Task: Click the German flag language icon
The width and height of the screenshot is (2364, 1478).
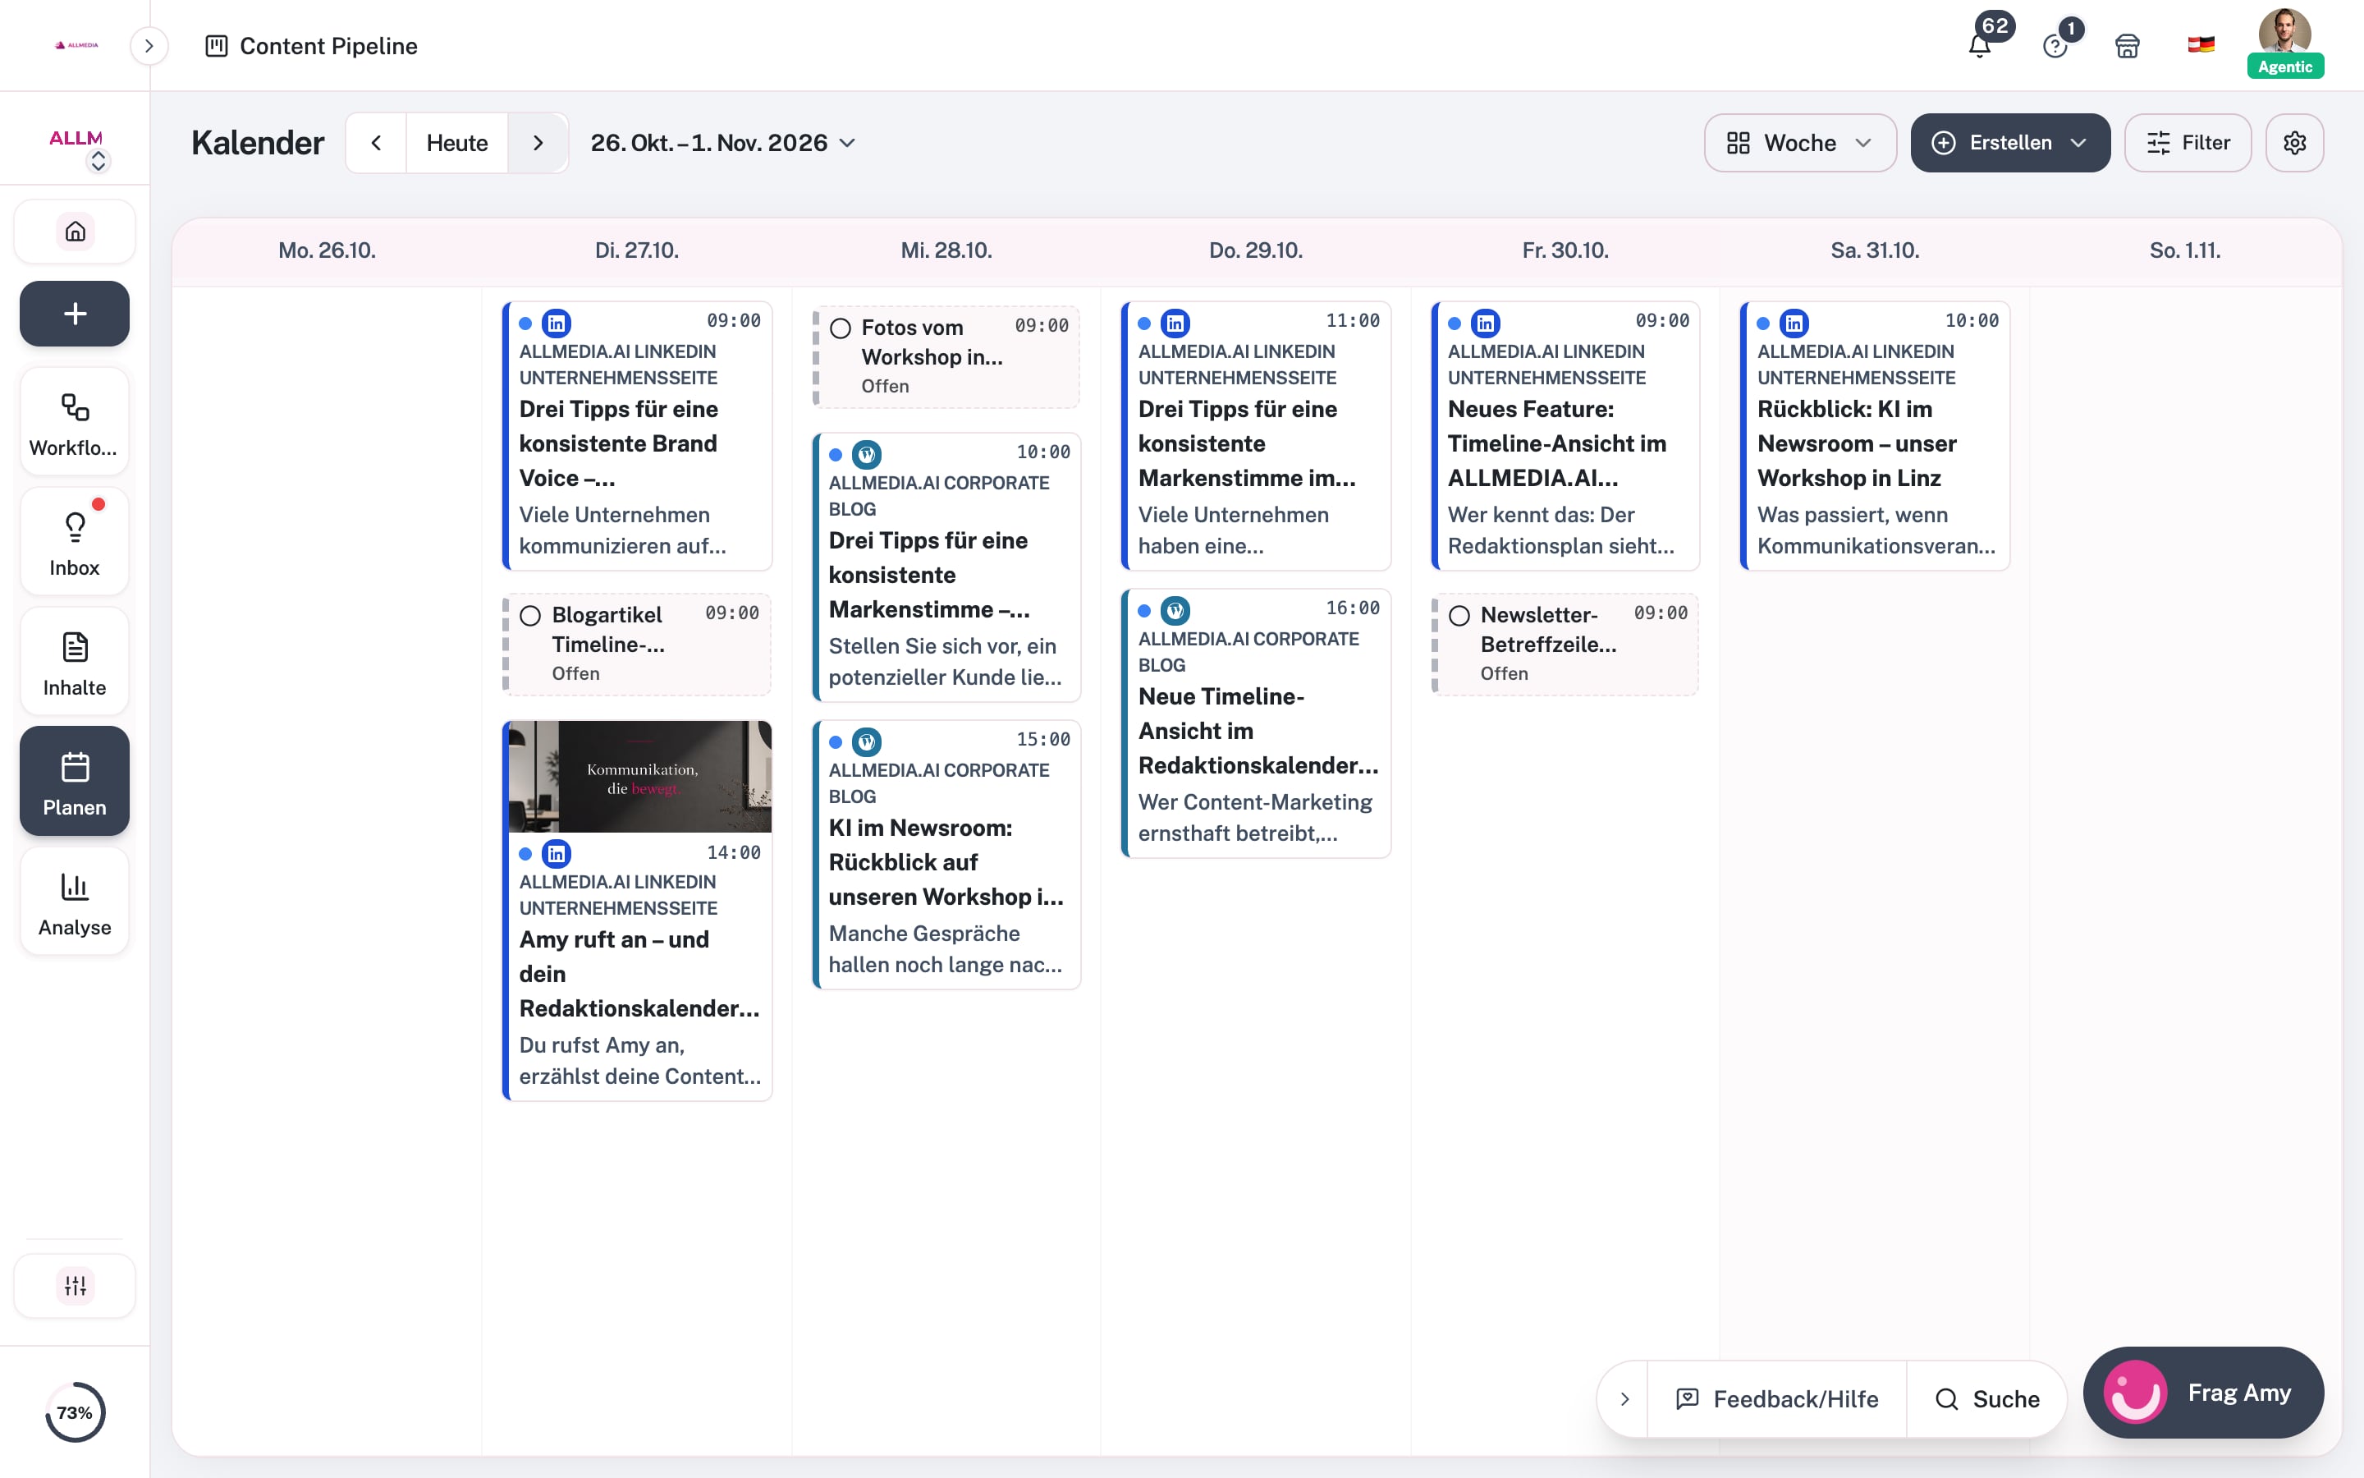Action: [2201, 45]
